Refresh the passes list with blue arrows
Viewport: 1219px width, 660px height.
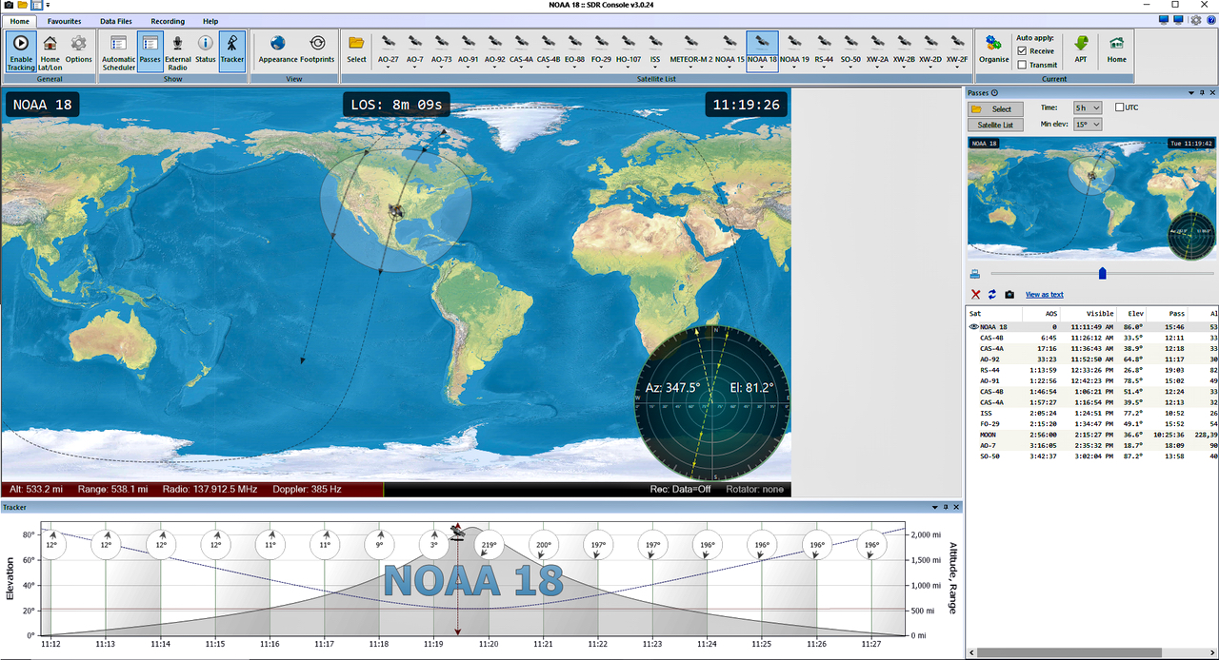pyautogui.click(x=991, y=295)
